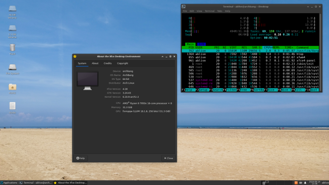This screenshot has width=329, height=185.
Task: Click F10 Quit in the htop footer
Action: [312, 90]
